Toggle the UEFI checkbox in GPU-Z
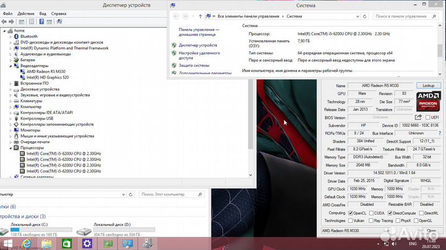 (x=428, y=118)
